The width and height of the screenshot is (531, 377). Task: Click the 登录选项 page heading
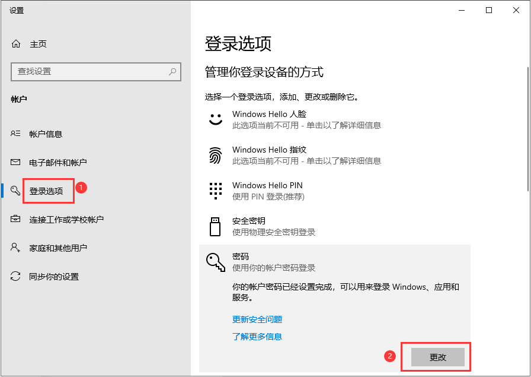click(238, 44)
